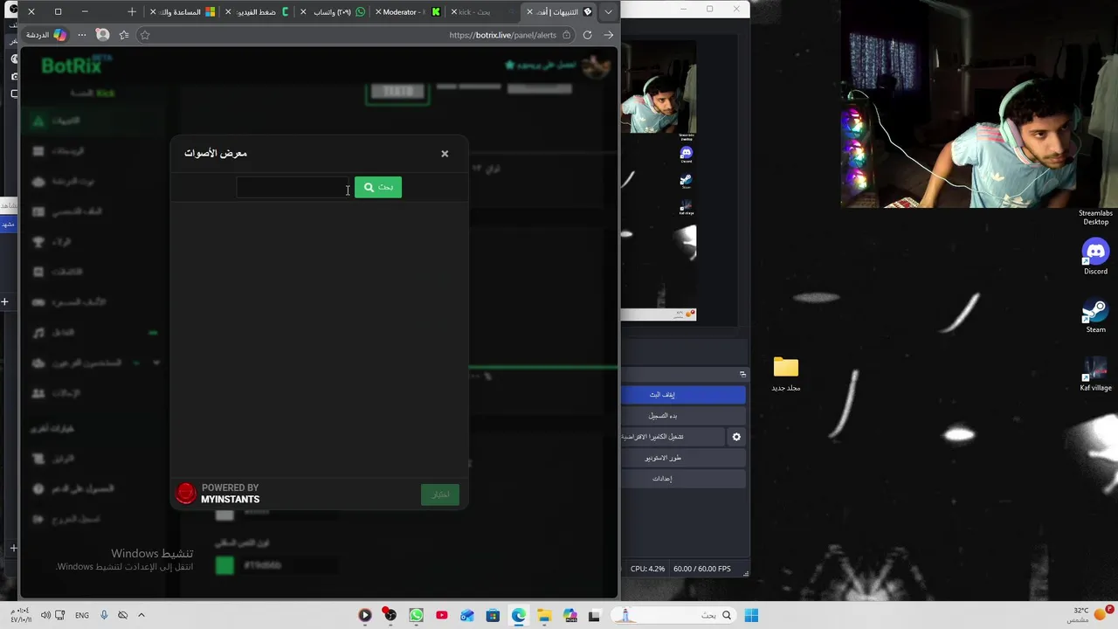Click the stop streaming button in OBS

click(683, 395)
